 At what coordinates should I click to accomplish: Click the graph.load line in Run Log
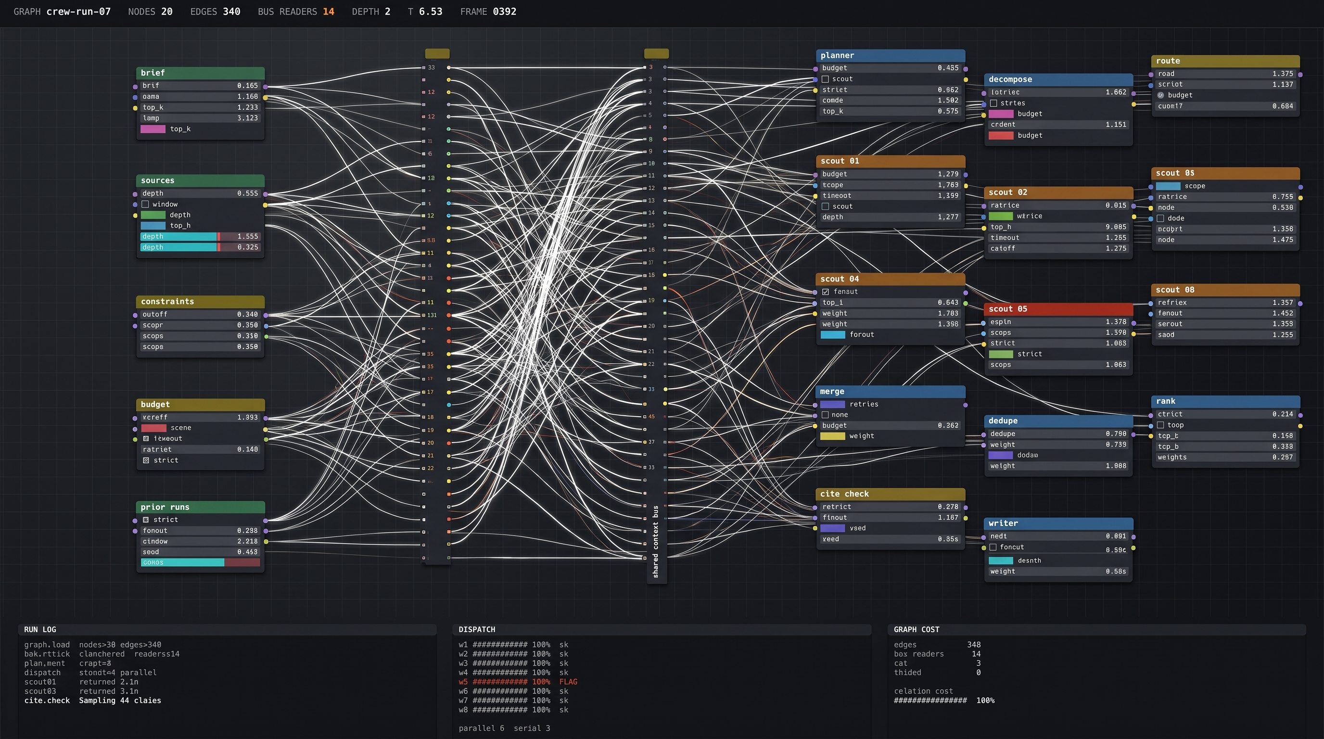tap(92, 645)
